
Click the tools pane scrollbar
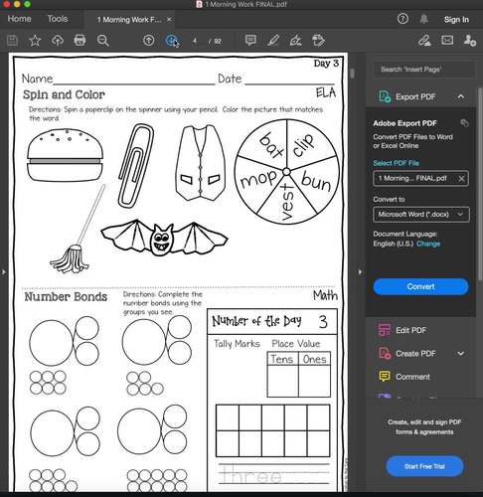click(x=480, y=184)
